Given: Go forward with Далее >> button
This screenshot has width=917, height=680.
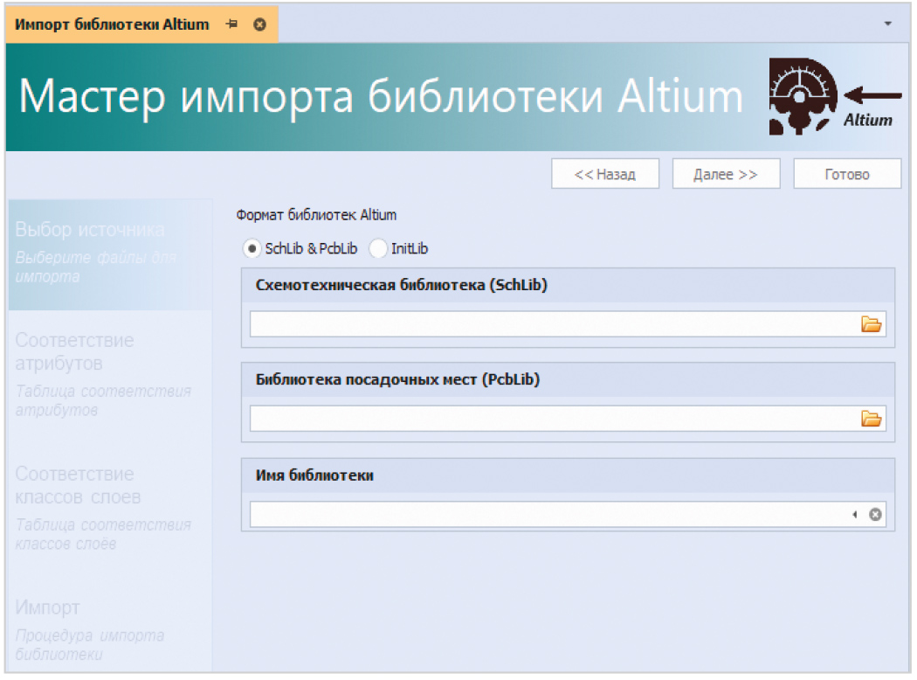Looking at the screenshot, I should (726, 174).
